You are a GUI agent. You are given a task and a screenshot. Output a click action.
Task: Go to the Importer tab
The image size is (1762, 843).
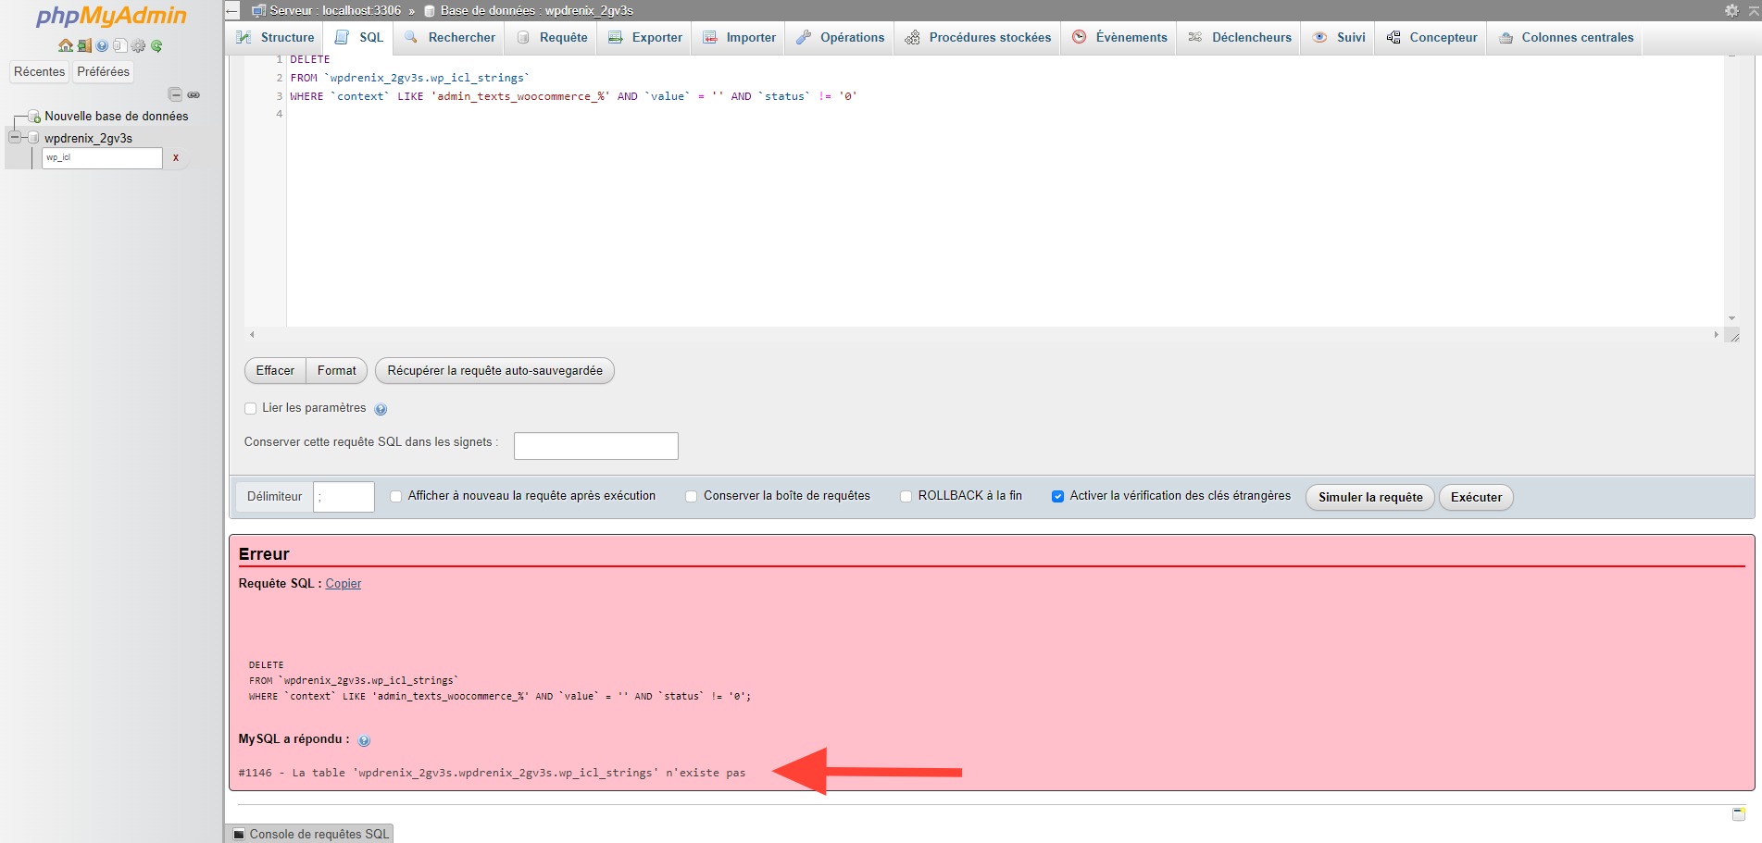tap(739, 38)
